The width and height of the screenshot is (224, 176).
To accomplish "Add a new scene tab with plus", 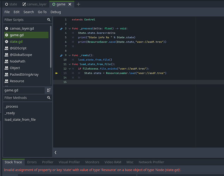I will pos(79,4).
